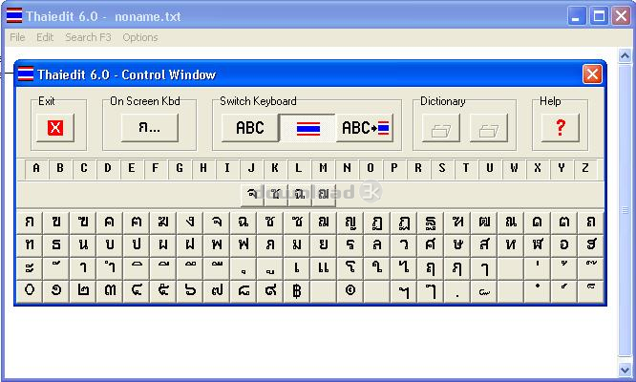Click the Thai digit ๑ key
The image size is (636, 382).
coord(56,291)
